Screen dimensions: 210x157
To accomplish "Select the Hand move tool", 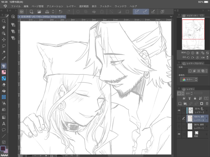I will click(x=4, y=27).
